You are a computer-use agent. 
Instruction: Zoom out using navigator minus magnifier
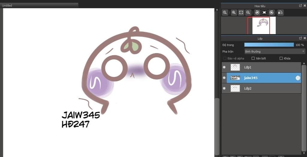click(248, 13)
